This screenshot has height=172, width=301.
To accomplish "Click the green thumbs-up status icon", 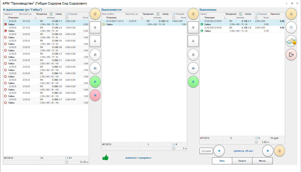I will coord(106,158).
